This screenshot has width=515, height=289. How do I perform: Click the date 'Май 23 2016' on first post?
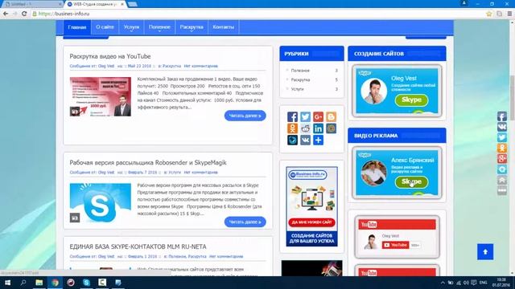pos(139,66)
